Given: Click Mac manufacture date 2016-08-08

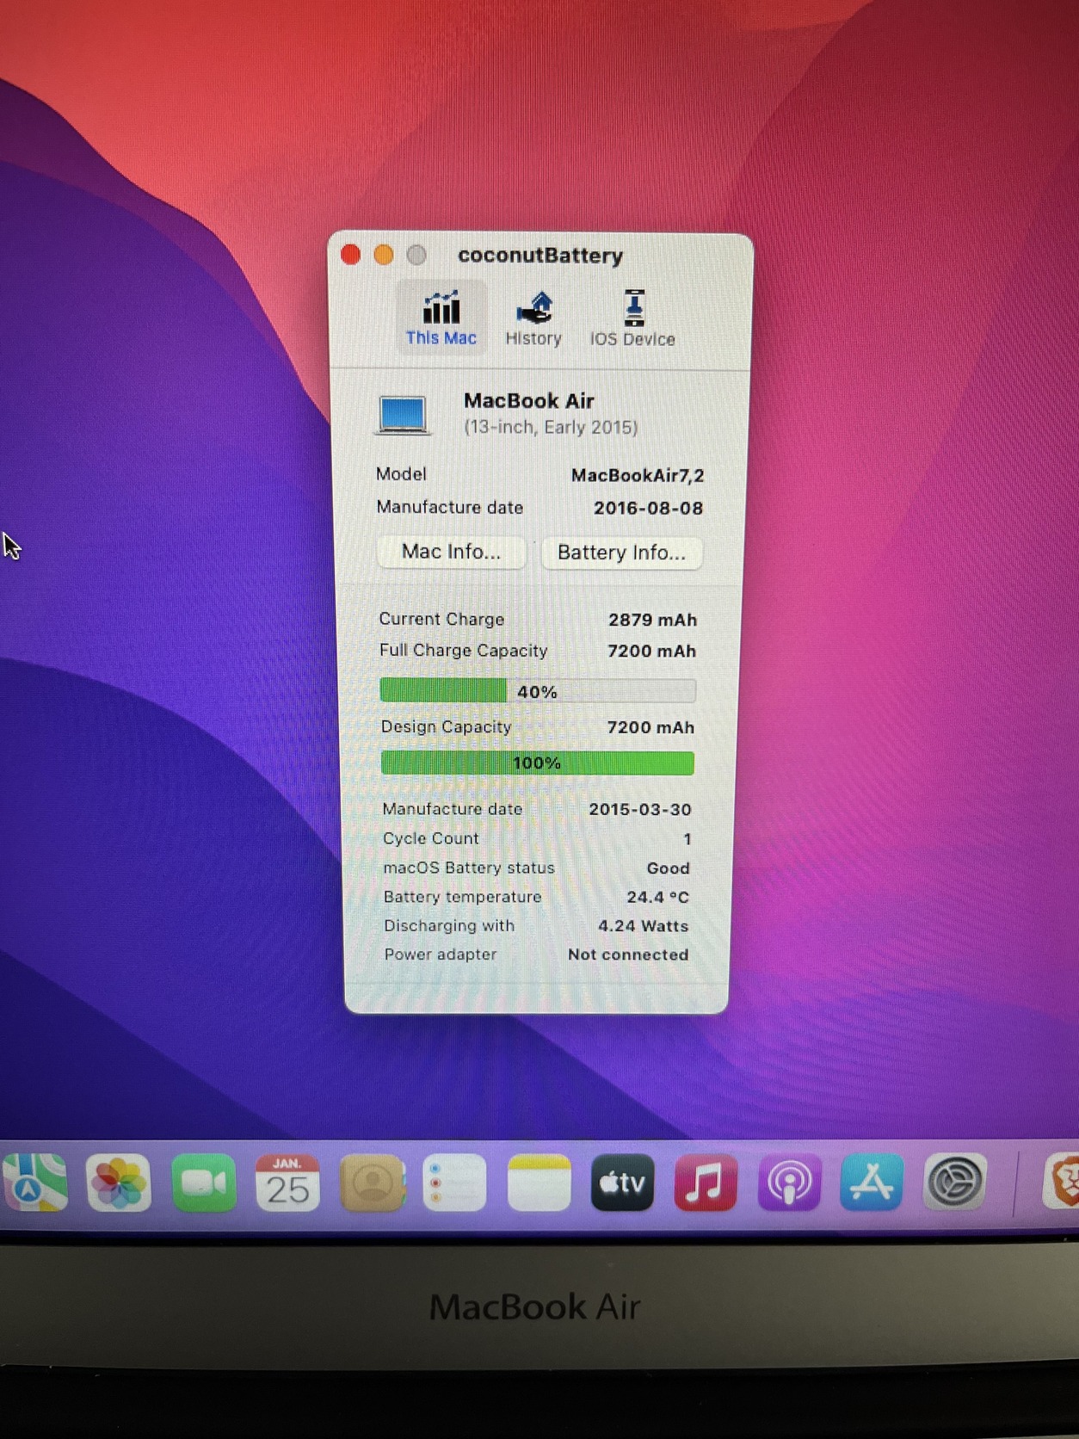Looking at the screenshot, I should click(x=648, y=508).
